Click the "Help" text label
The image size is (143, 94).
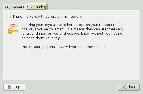pos(16,87)
